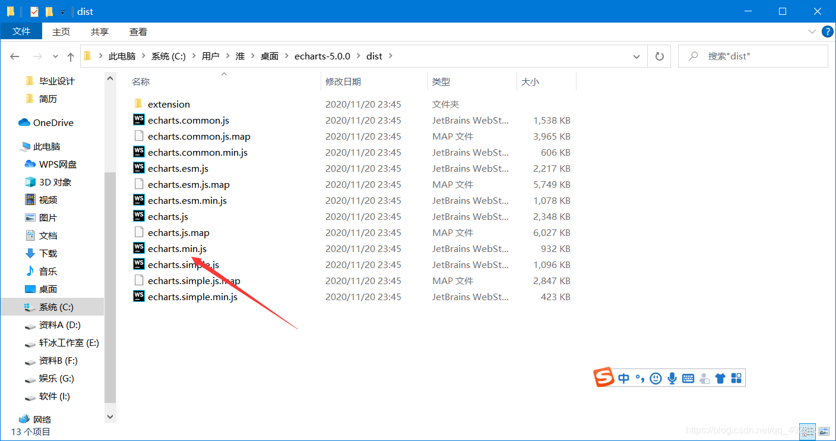Image resolution: width=836 pixels, height=441 pixels.
Task: Expand breadcrumb arrow after 此电脑
Action: coord(144,56)
